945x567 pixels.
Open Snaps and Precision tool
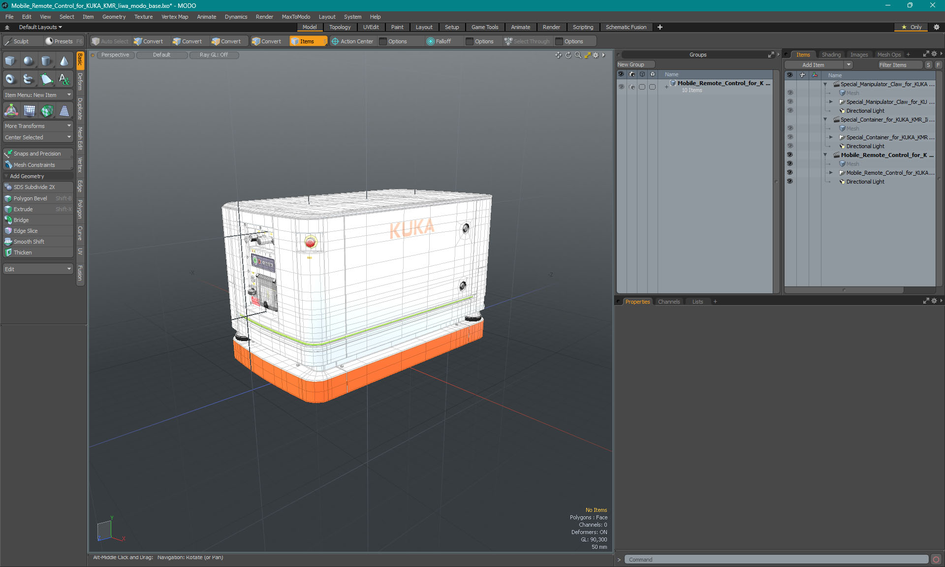(x=37, y=154)
